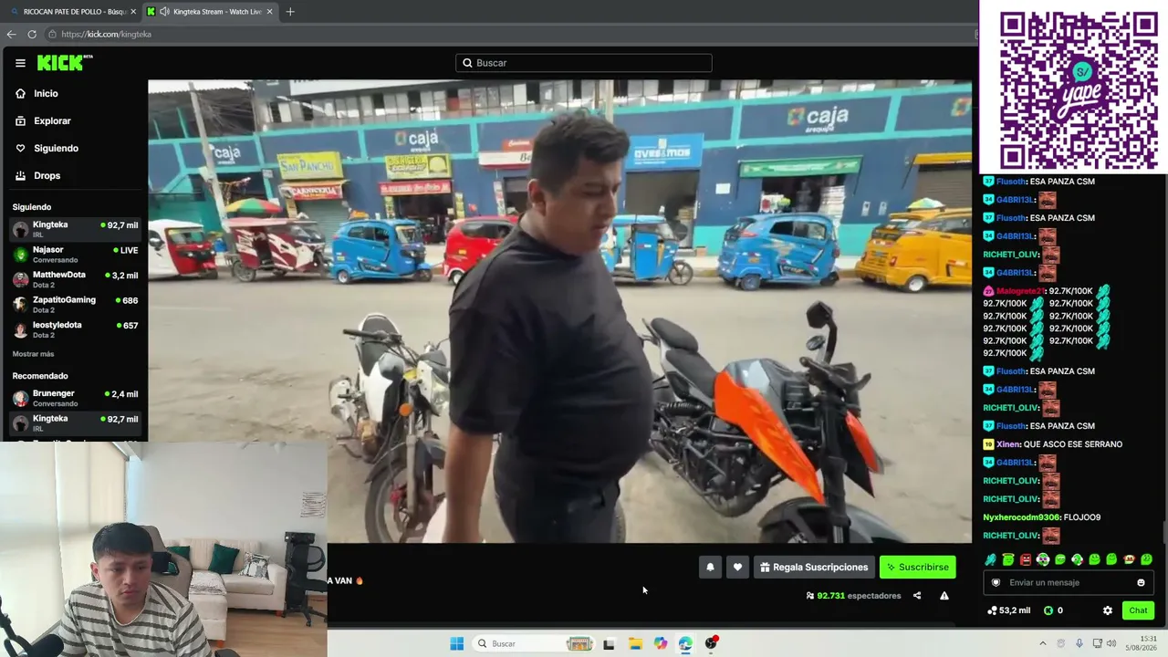Open Task View from the taskbar
The width and height of the screenshot is (1168, 657).
point(609,643)
